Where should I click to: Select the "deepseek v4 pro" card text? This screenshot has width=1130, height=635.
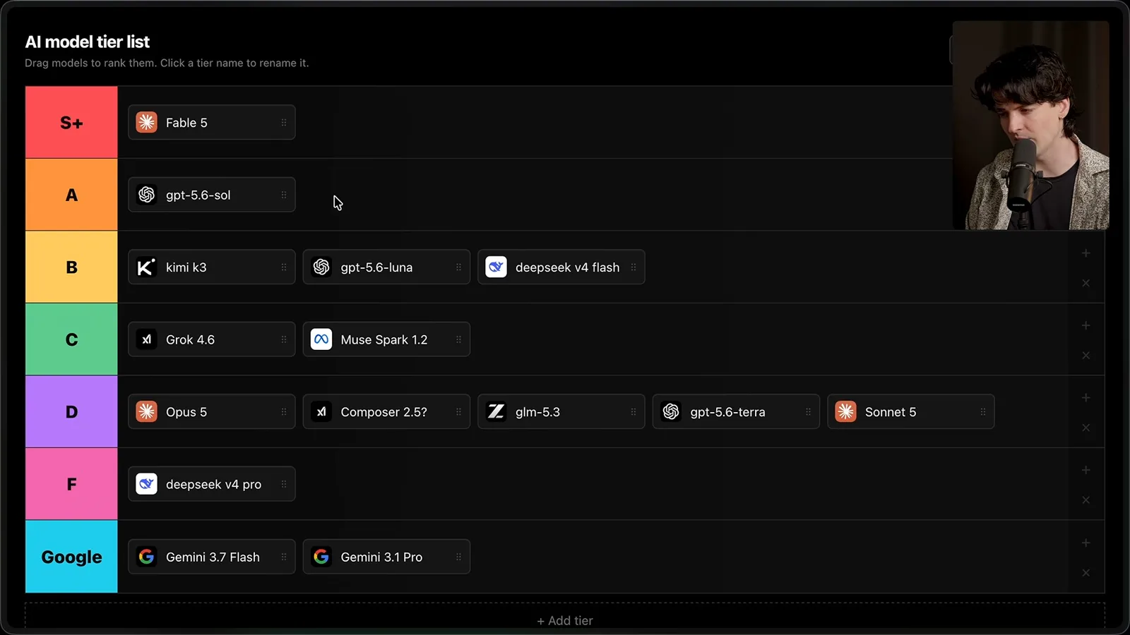[x=213, y=484]
